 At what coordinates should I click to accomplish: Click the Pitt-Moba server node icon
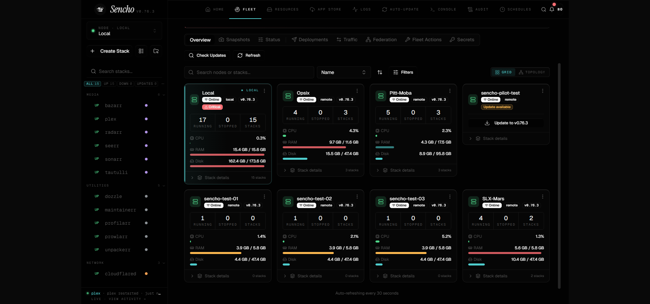pos(381,96)
